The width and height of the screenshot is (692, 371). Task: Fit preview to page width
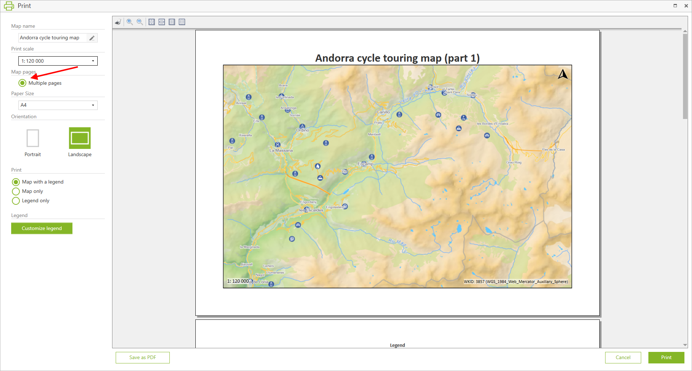point(162,22)
